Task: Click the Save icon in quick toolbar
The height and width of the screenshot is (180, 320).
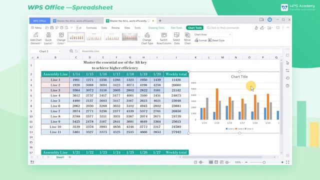Action: (52, 28)
